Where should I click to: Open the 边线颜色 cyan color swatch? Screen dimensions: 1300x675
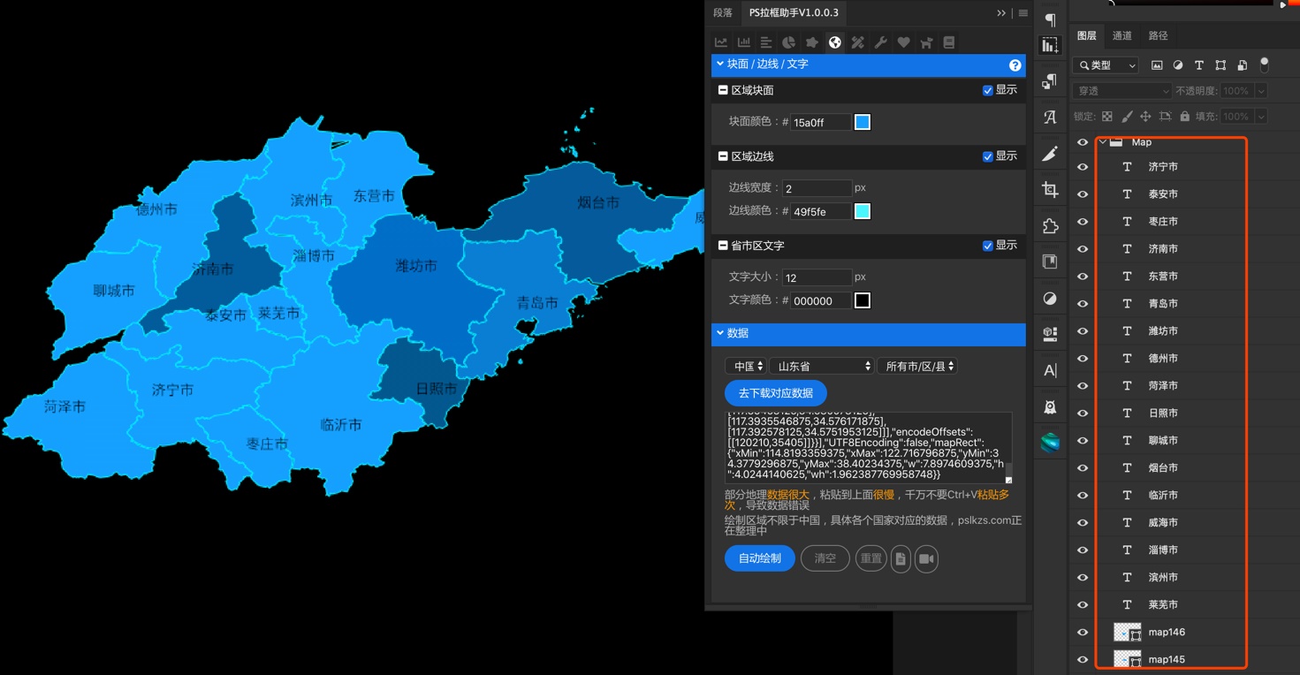(863, 211)
